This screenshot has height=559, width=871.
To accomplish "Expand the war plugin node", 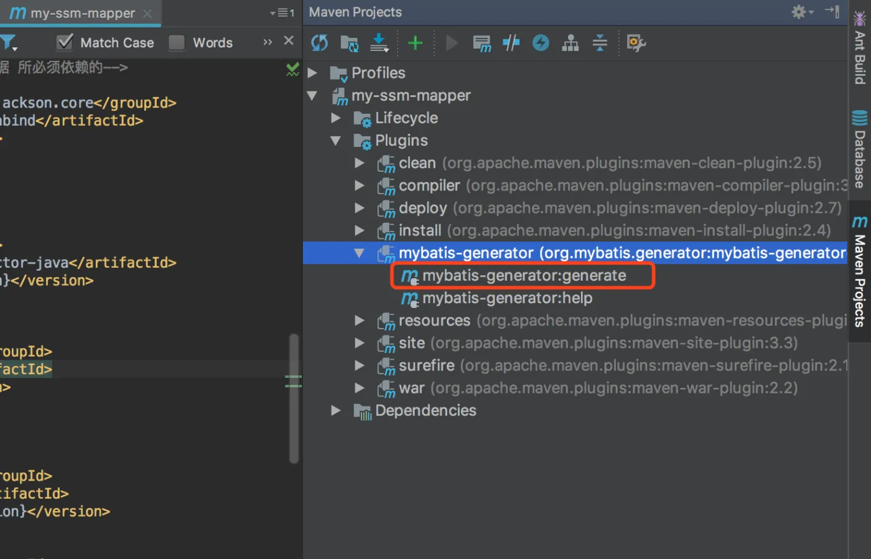I will click(360, 388).
